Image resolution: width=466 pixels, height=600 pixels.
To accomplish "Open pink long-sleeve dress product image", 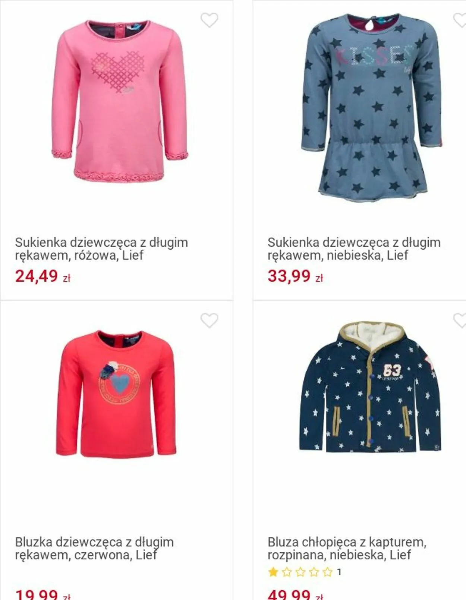I will point(119,101).
